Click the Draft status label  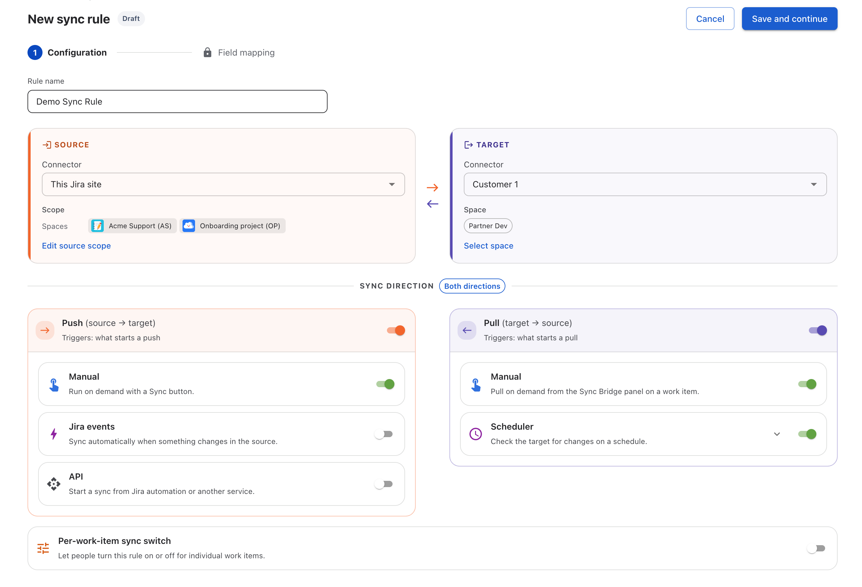point(131,18)
